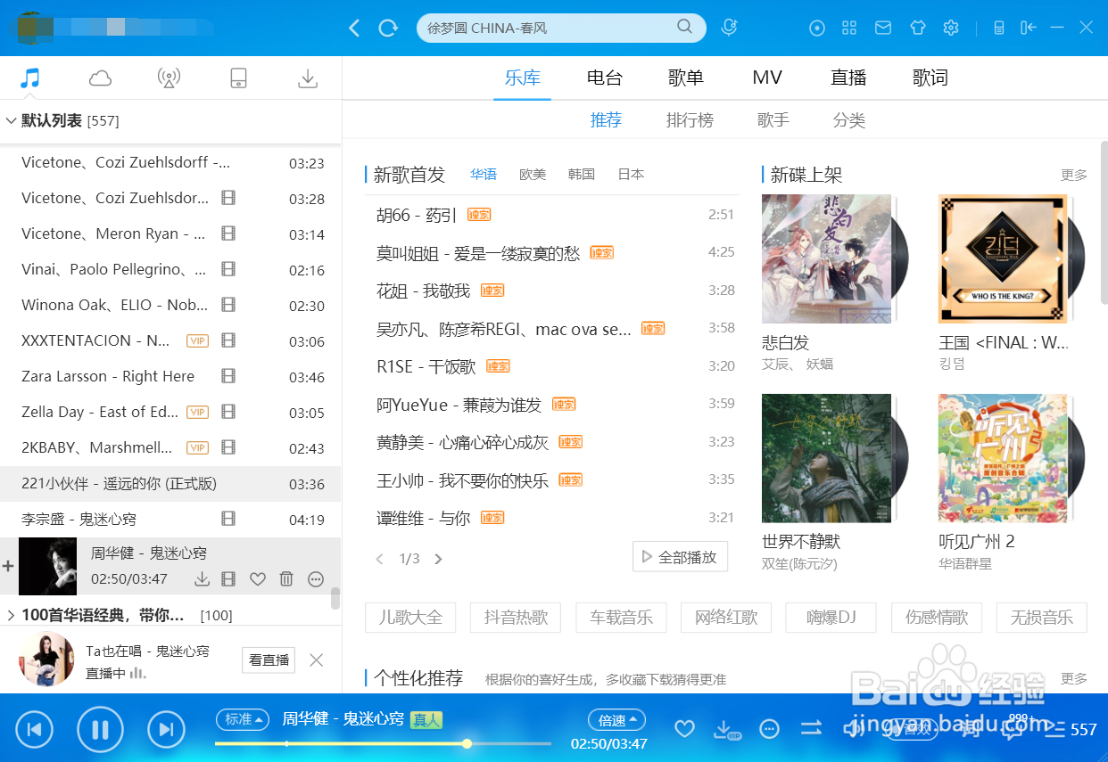Open MV icon for Zara Larsson - Right Here
1108x762 pixels.
tap(228, 376)
